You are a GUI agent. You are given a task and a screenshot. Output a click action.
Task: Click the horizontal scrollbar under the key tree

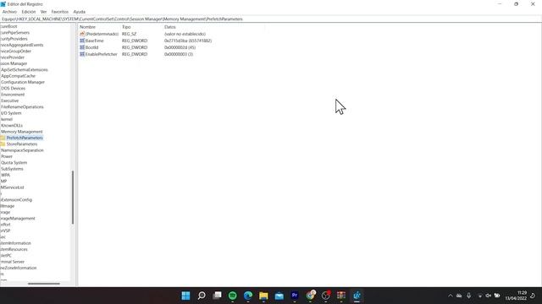[x=44, y=284]
